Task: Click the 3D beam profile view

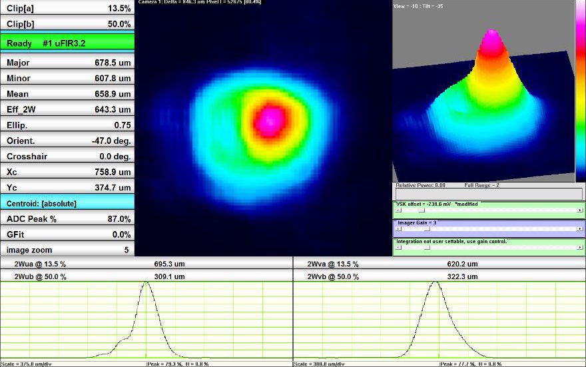Action: point(483,93)
